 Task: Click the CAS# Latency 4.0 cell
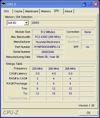[54, 73]
